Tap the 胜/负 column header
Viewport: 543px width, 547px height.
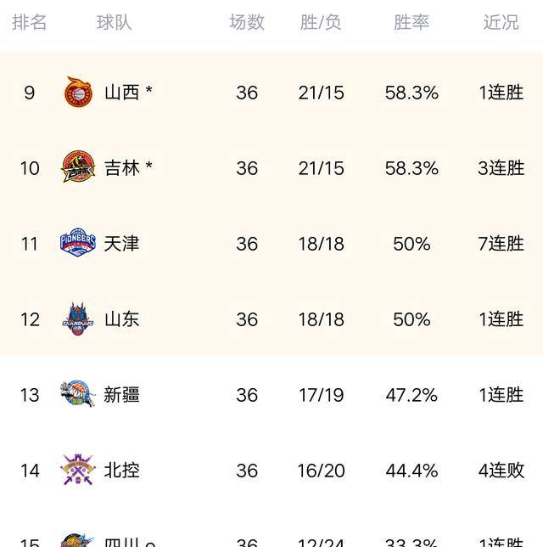pyautogui.click(x=321, y=23)
